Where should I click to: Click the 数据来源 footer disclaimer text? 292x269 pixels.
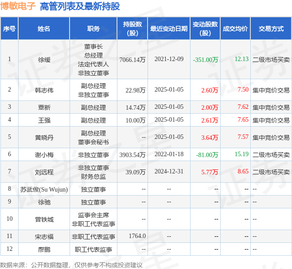71,265
